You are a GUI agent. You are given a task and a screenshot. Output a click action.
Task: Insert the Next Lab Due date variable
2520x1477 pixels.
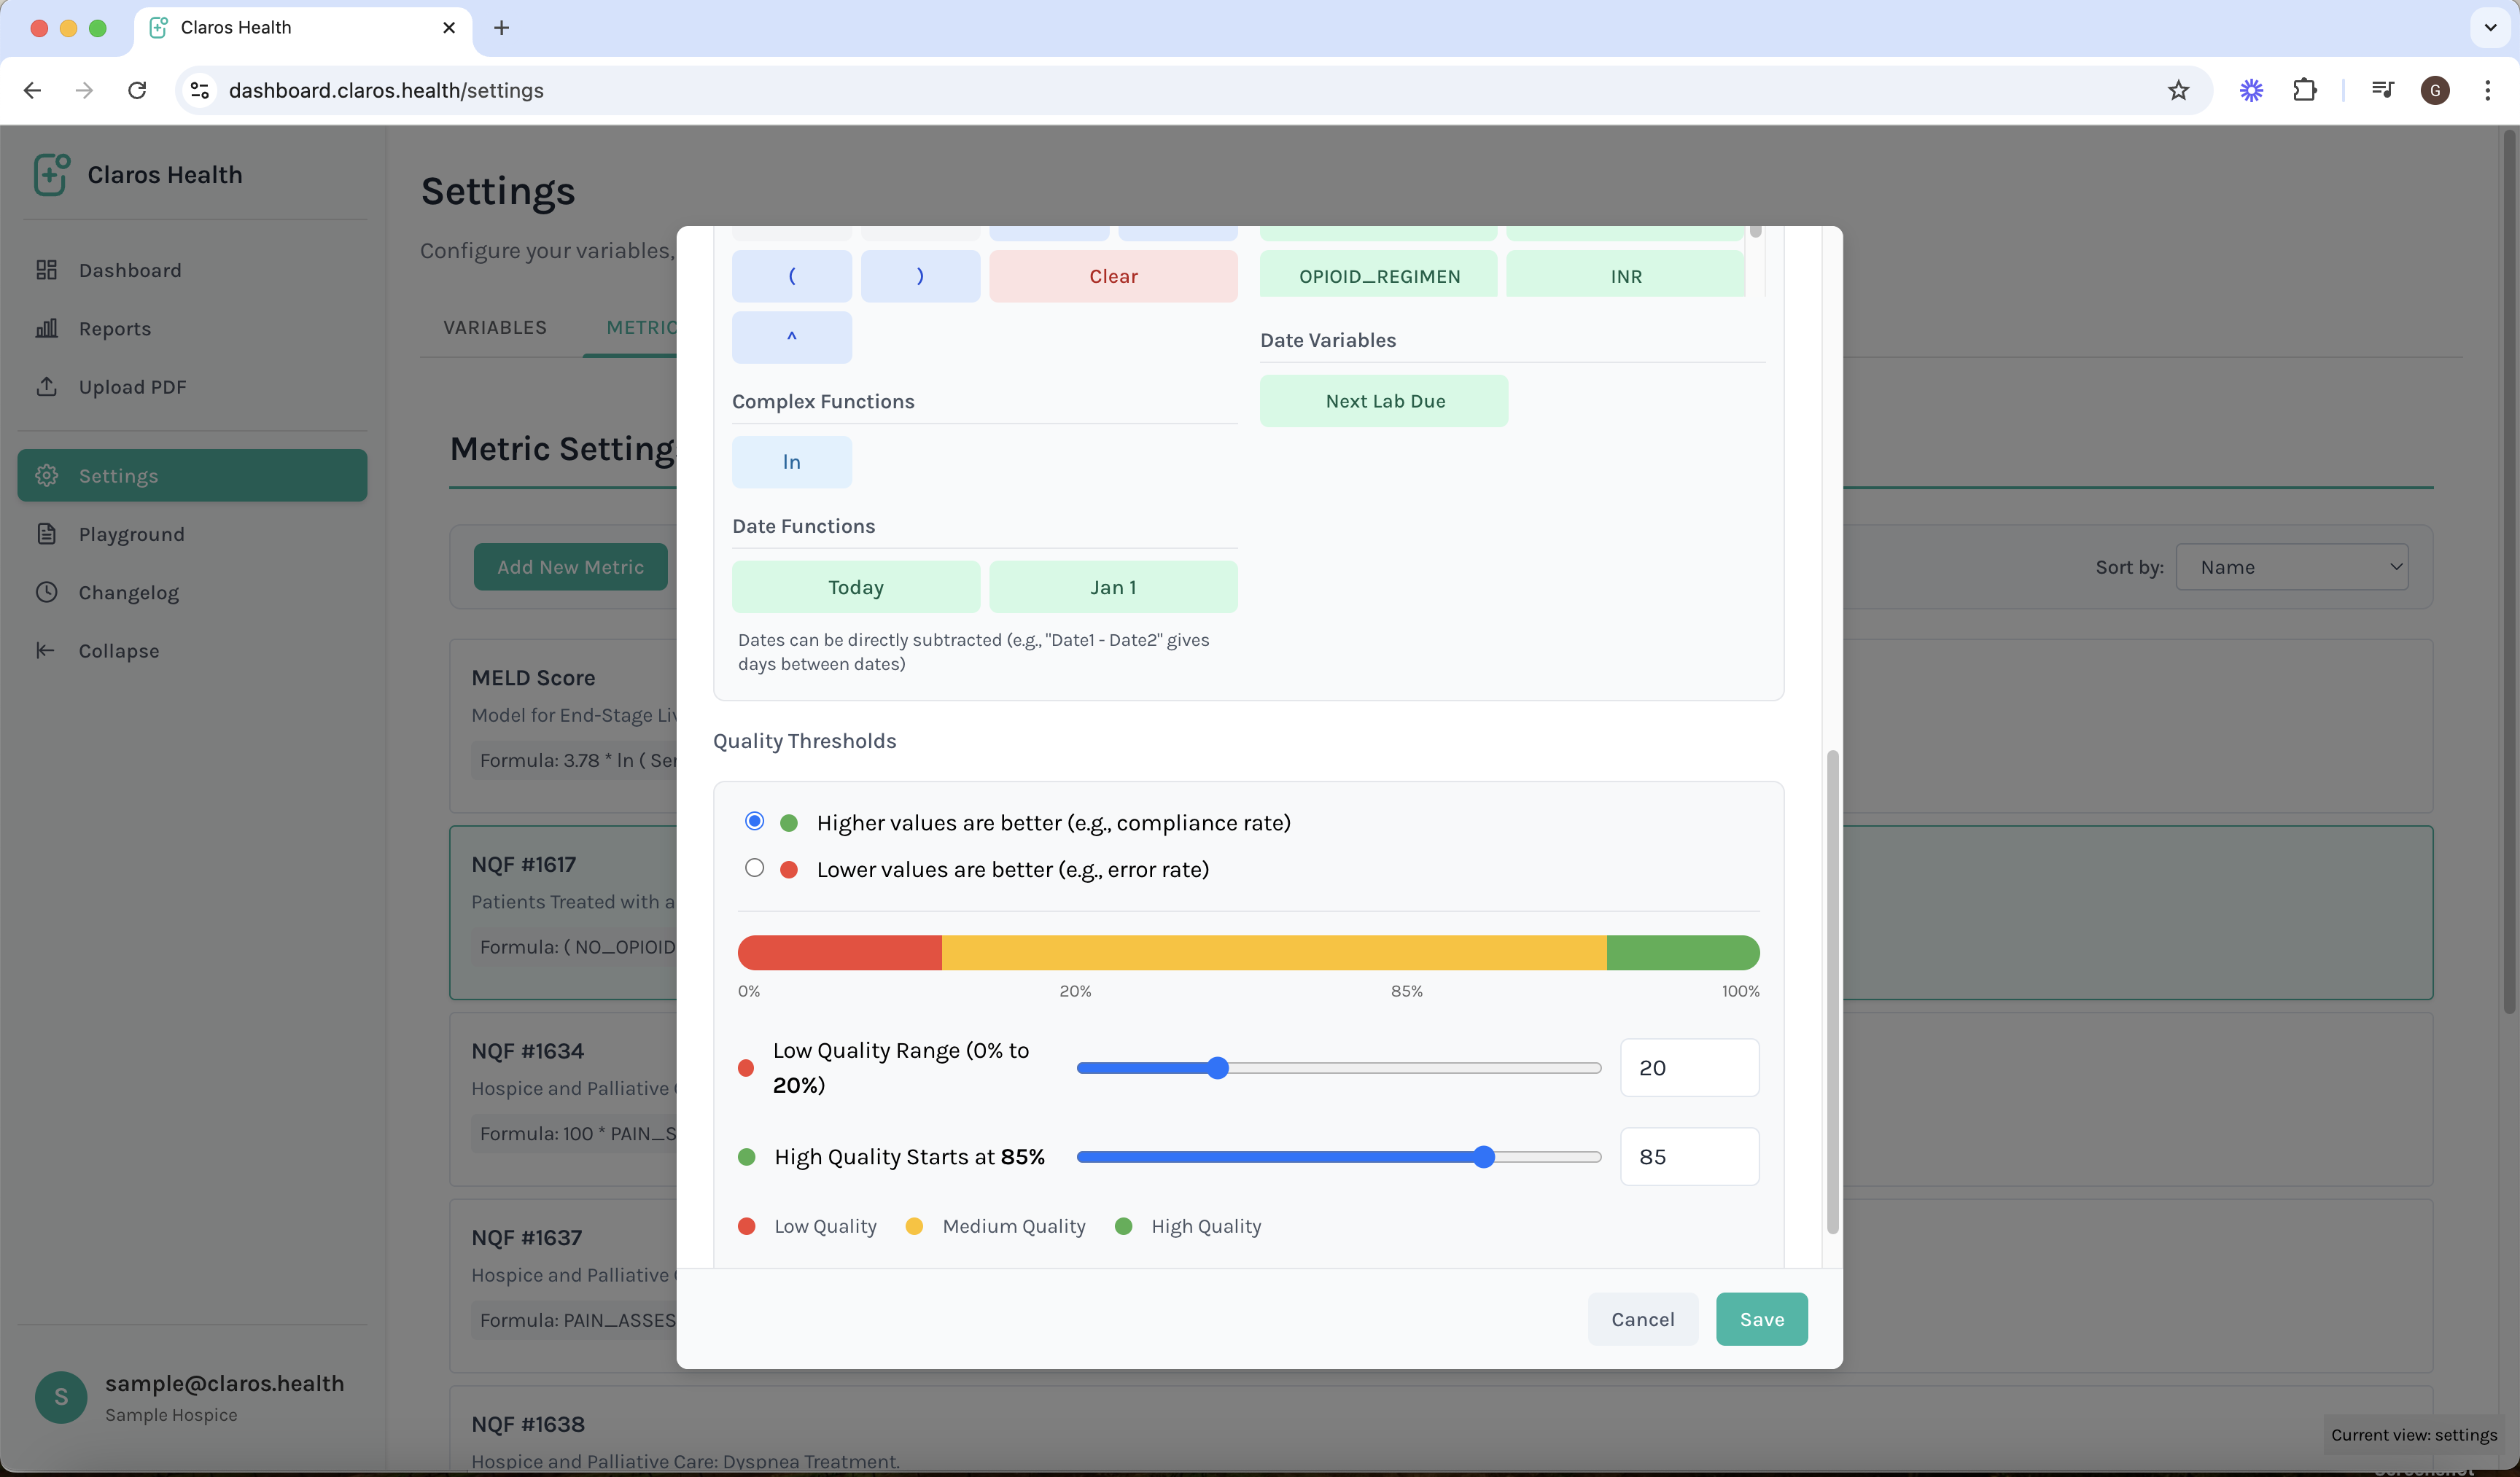point(1384,401)
